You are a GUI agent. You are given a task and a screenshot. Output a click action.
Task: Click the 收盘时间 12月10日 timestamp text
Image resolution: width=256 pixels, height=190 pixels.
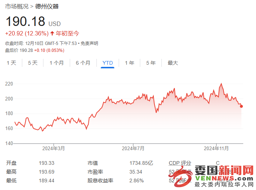point(41,43)
